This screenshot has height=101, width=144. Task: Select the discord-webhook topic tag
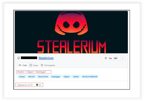point(90,77)
